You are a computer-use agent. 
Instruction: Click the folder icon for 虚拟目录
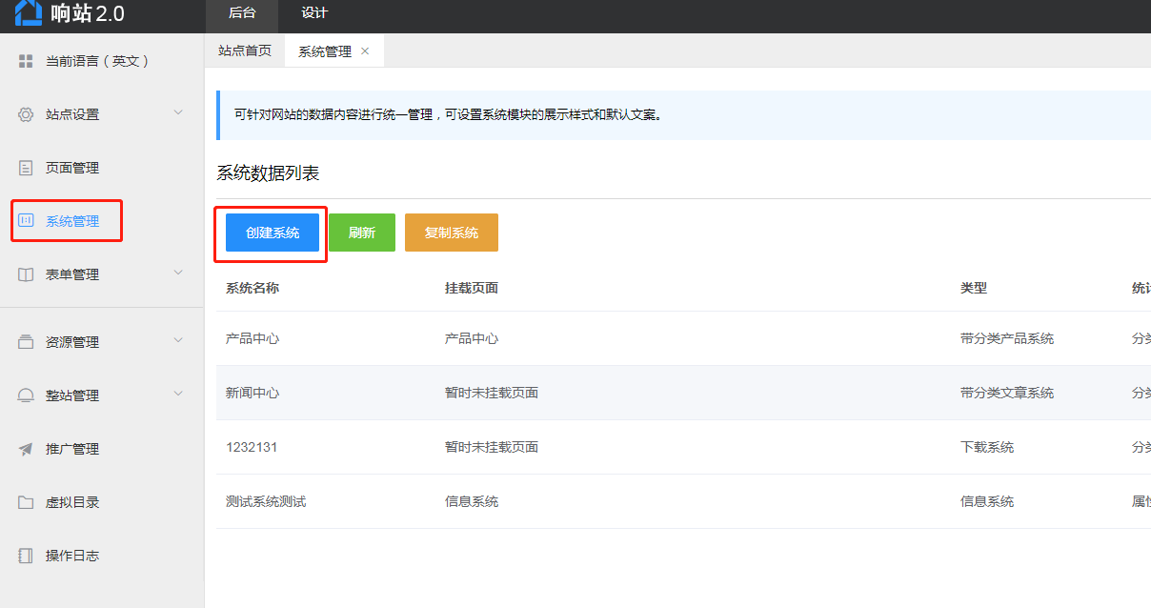[x=26, y=502]
